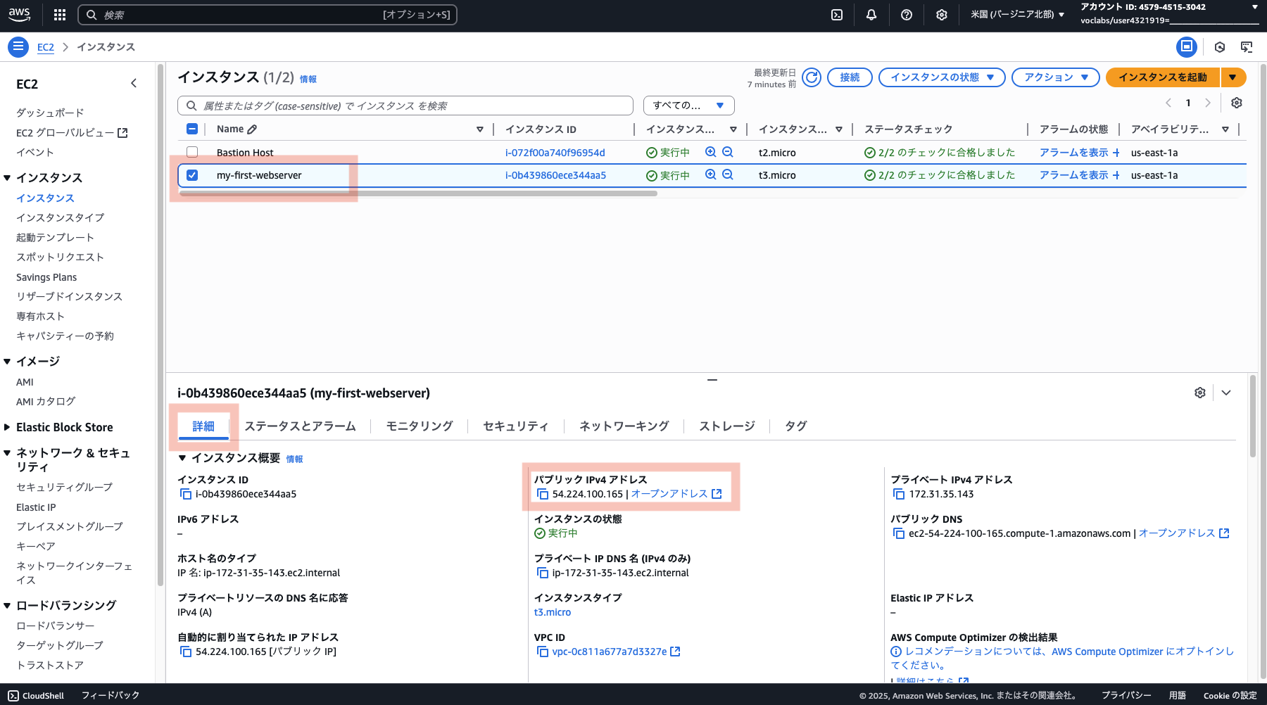Open Security Groups in the sidebar

(x=64, y=487)
